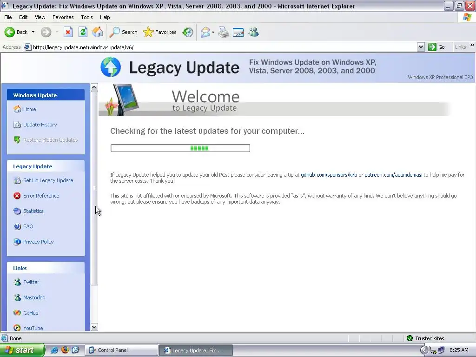Open the Edit menu
Viewport: 476px width, 357px height.
click(23, 17)
